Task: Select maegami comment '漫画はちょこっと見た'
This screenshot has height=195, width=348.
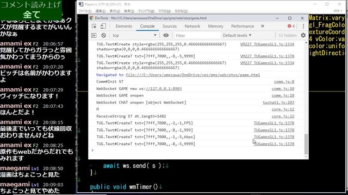Action: pyautogui.click(x=30, y=174)
